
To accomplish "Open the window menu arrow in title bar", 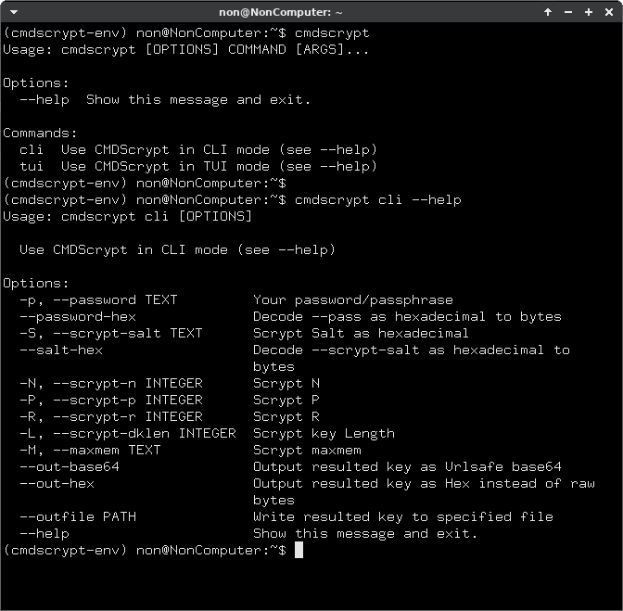I will click(14, 12).
